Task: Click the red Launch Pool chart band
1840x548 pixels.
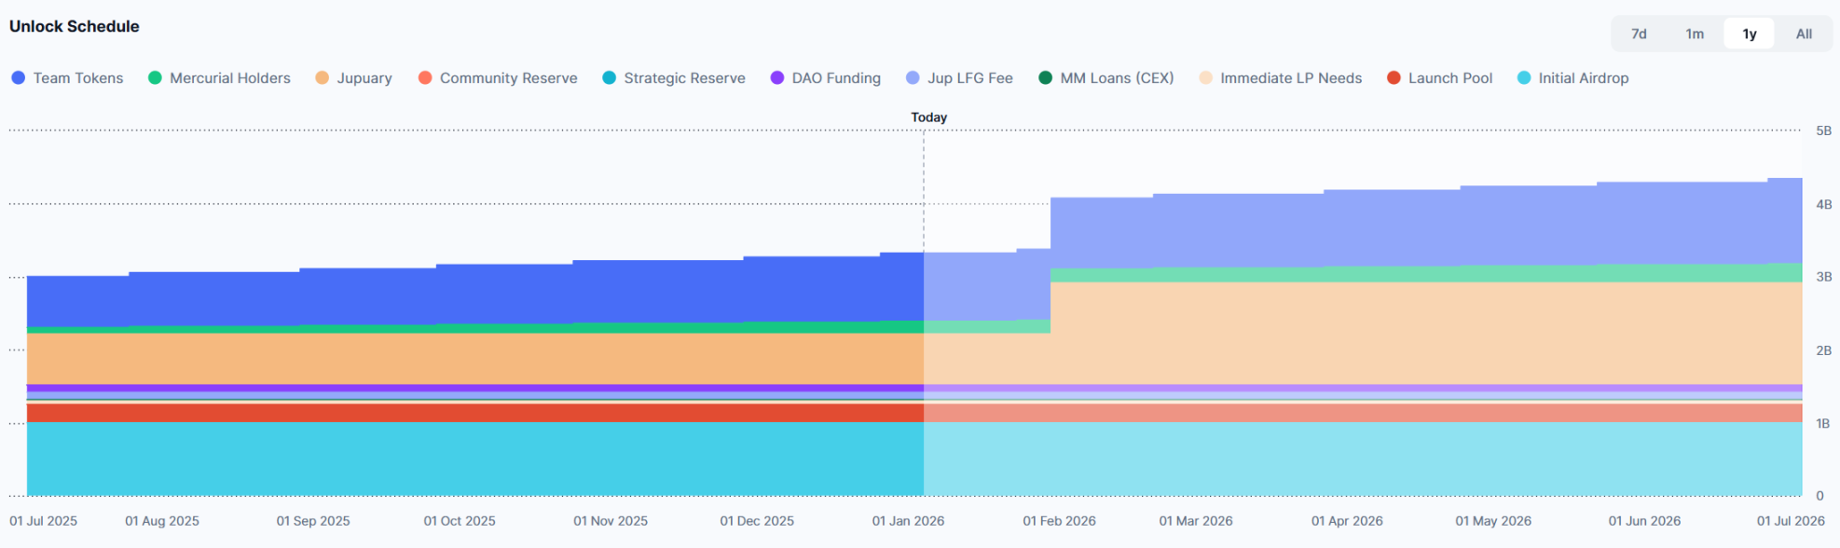Action: pyautogui.click(x=466, y=413)
